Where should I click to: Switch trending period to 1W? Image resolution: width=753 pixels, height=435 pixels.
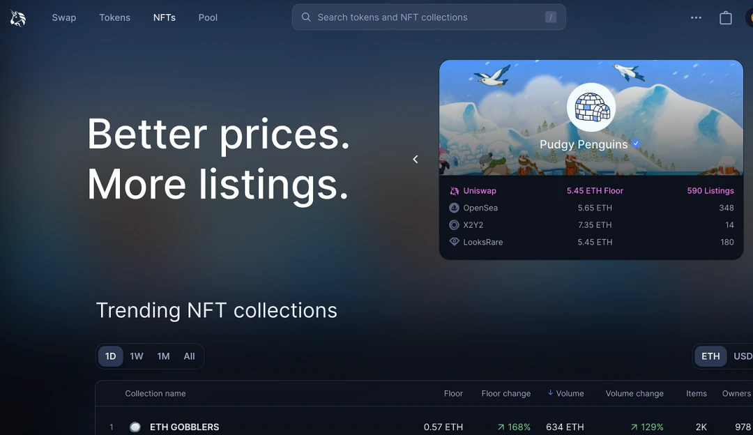tap(137, 356)
